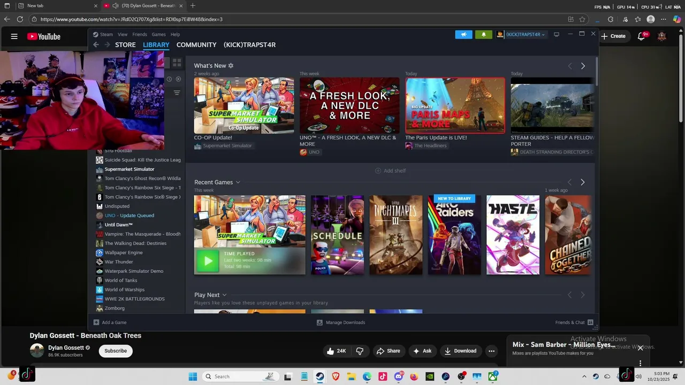Open the YouTube account avatar
This screenshot has height=385, width=685.
662,36
